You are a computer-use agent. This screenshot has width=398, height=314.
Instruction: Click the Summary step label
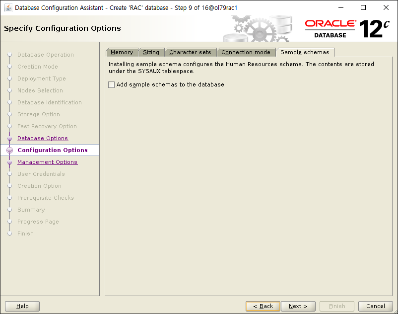[x=31, y=210]
